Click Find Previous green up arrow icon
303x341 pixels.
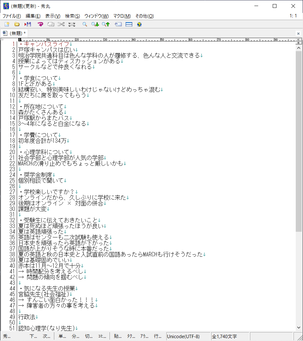click(105, 24)
